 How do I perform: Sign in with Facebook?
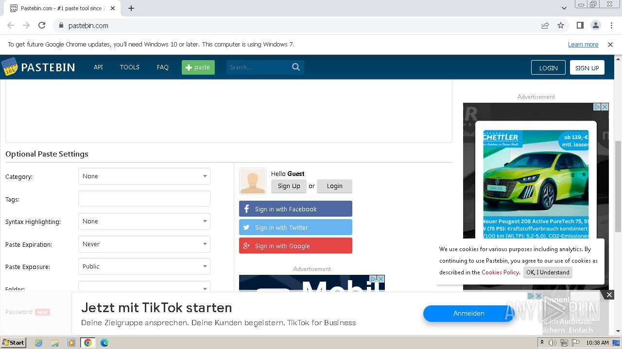[x=295, y=209]
